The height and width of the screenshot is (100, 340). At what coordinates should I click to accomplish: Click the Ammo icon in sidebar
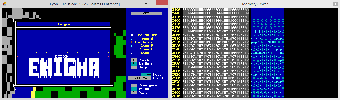pos(132,39)
